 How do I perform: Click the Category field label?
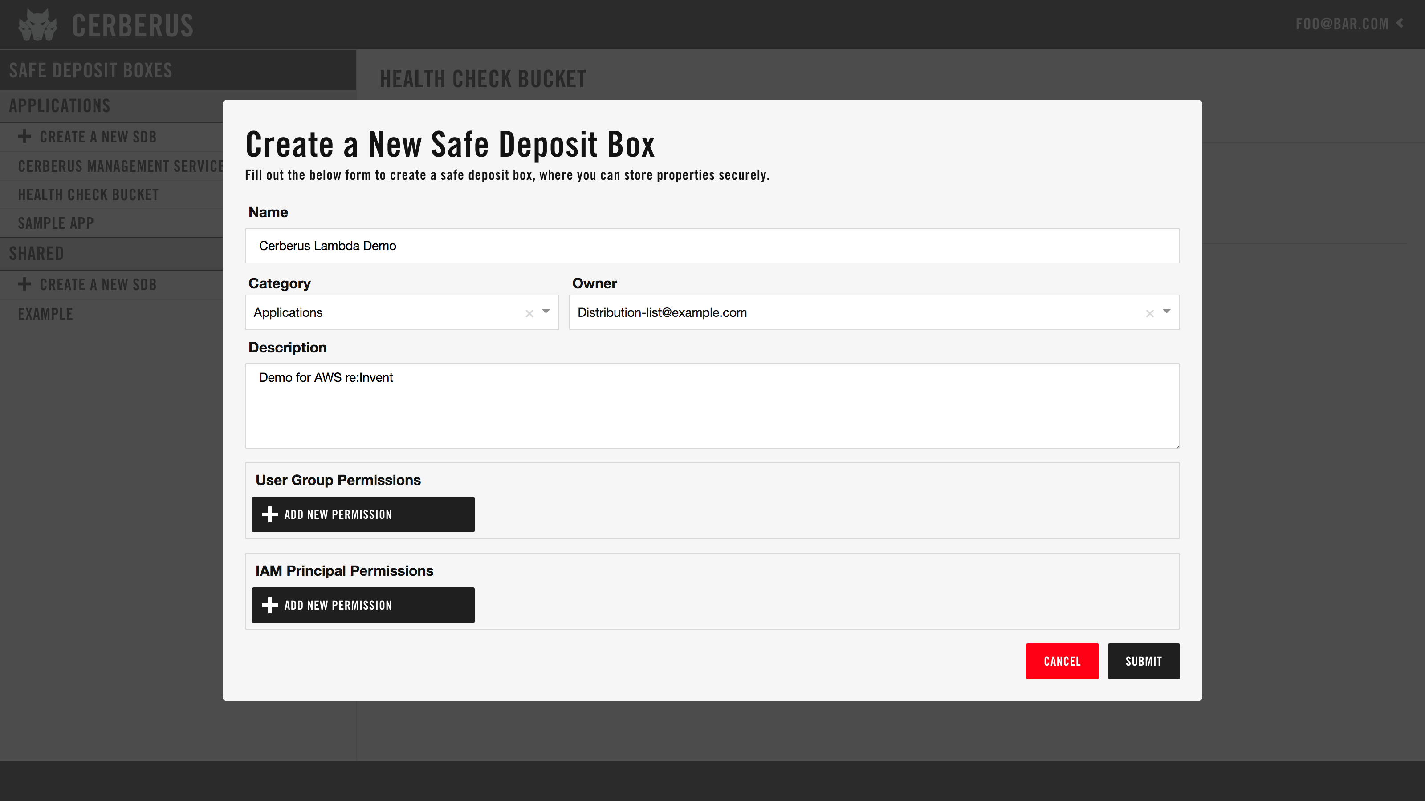279,283
